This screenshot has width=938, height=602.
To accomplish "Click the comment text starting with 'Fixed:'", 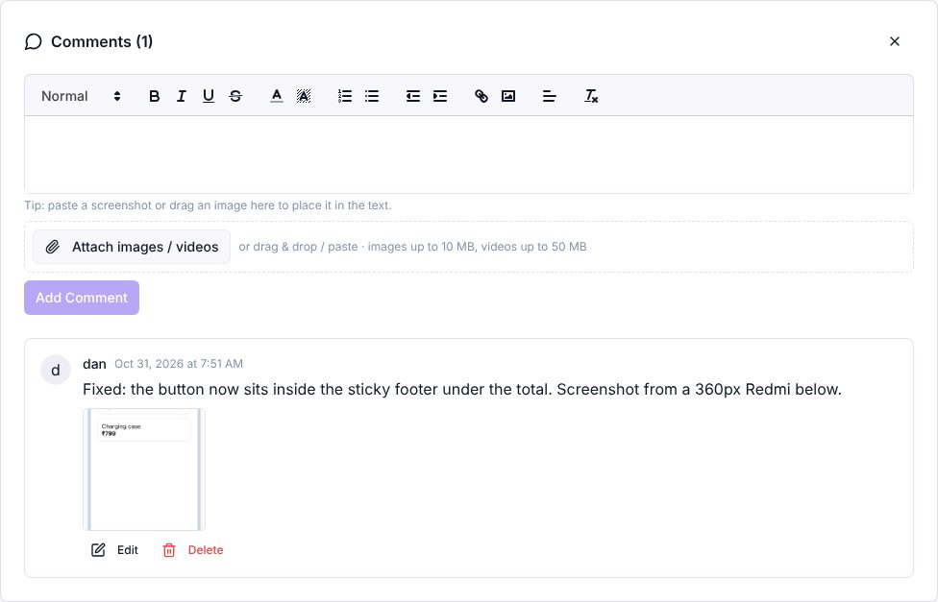I will pos(462,389).
